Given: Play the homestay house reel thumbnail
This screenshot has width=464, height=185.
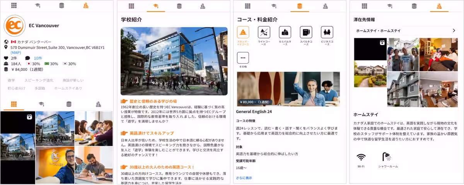Looking at the screenshot, I should [370, 63].
